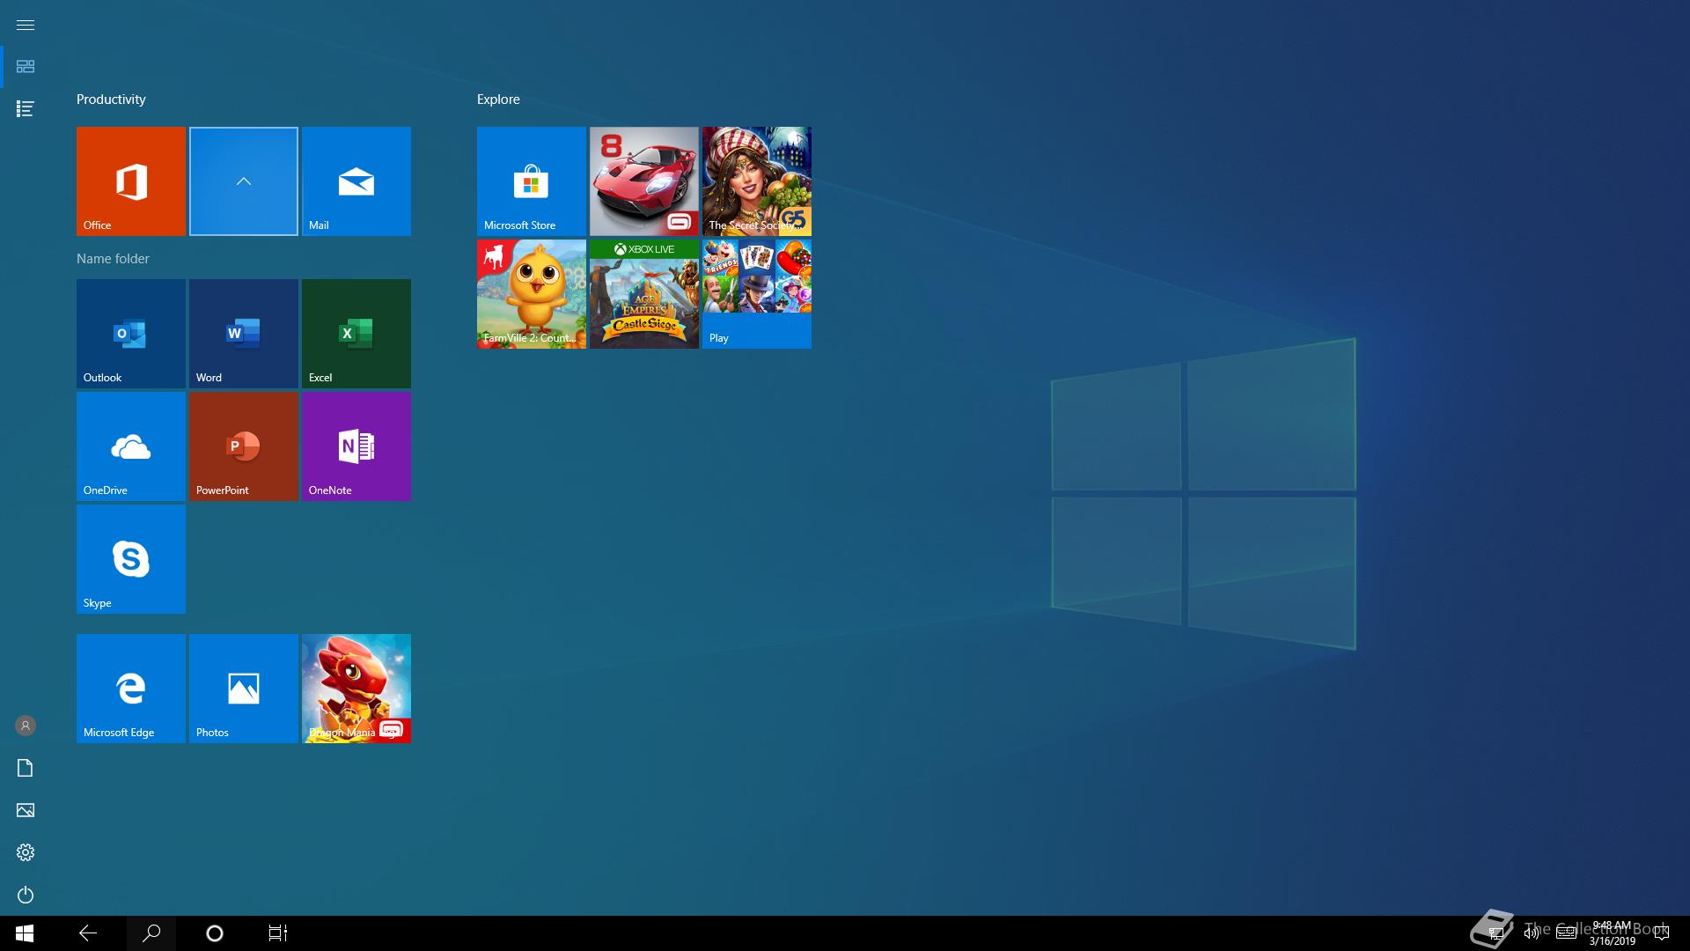This screenshot has height=951, width=1690.
Task: Open the Skype tile
Action: click(x=131, y=559)
